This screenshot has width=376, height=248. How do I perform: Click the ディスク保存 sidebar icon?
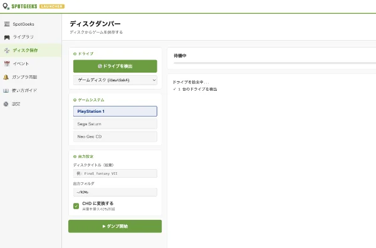pyautogui.click(x=7, y=50)
